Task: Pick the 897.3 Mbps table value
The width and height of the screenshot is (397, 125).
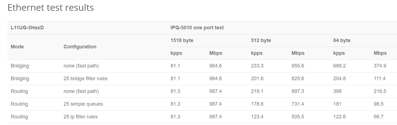Action: [x=298, y=91]
